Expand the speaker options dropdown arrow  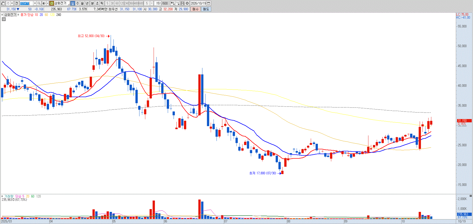pyautogui.click(x=48, y=3)
